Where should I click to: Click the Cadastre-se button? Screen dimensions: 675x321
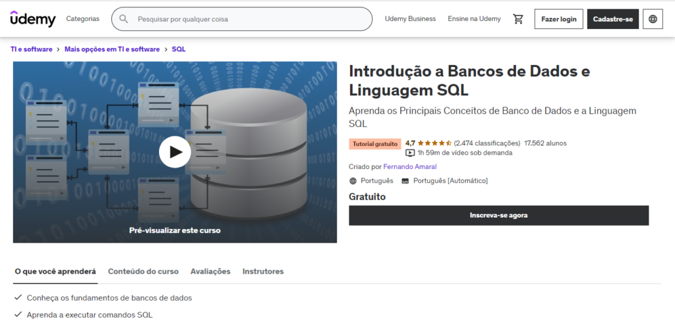613,19
